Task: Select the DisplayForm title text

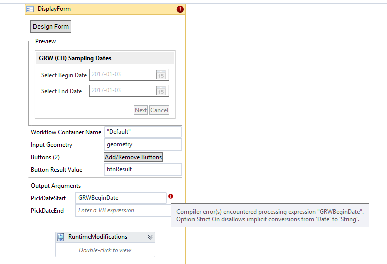Action: [54, 9]
